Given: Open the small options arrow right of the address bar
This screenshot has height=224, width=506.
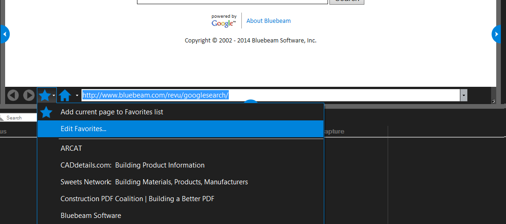Looking at the screenshot, I should [493, 101].
